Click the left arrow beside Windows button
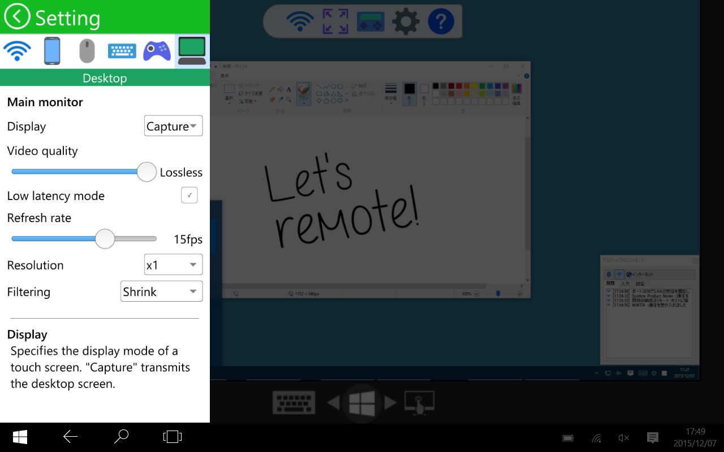 (334, 403)
